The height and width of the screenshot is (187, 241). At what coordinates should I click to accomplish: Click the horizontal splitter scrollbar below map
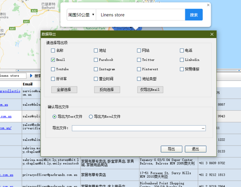28,70
